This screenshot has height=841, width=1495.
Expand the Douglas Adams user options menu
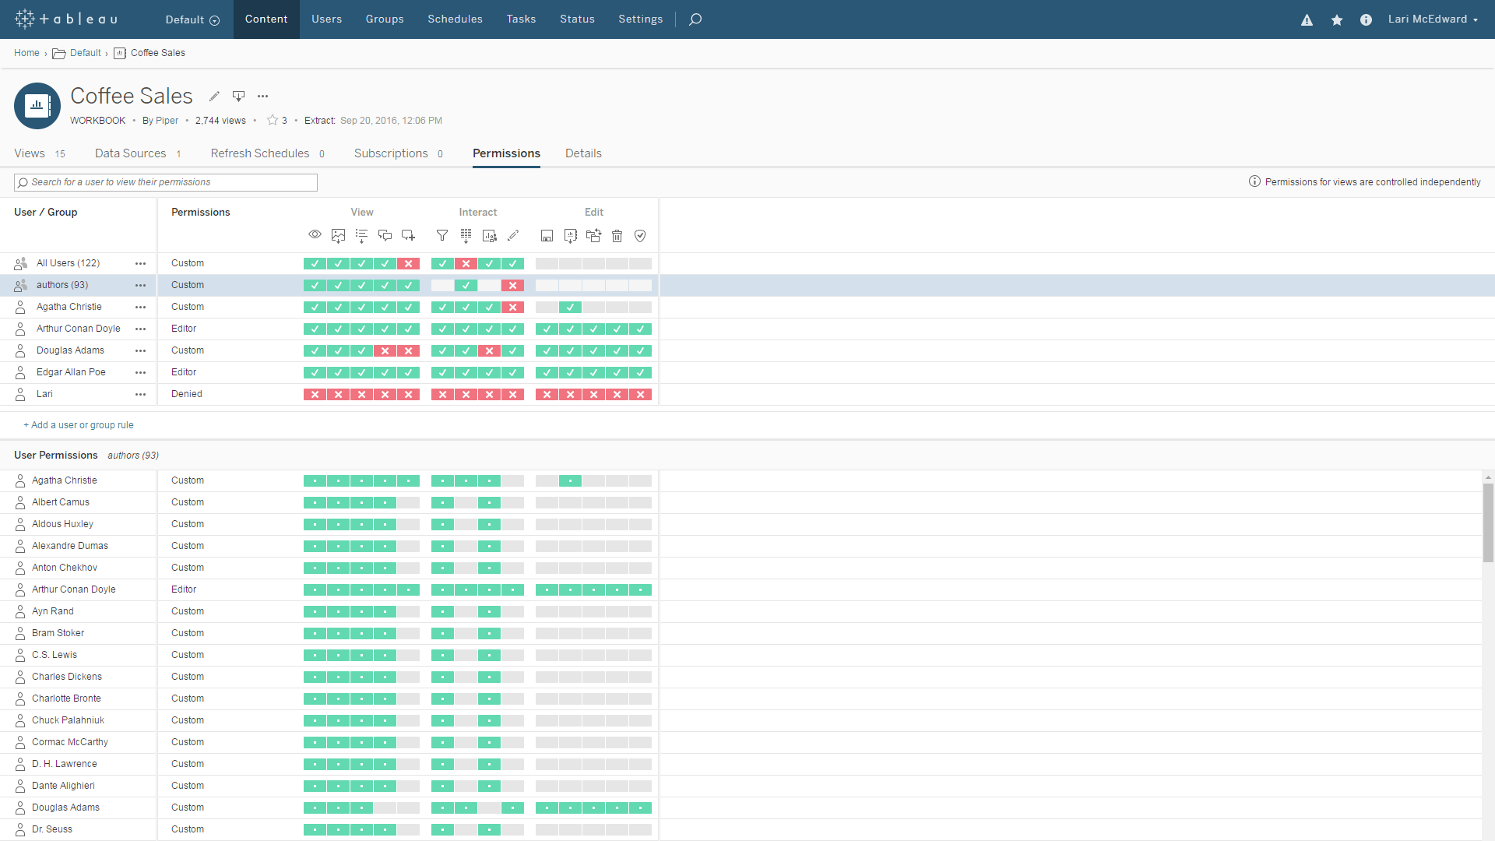click(141, 350)
